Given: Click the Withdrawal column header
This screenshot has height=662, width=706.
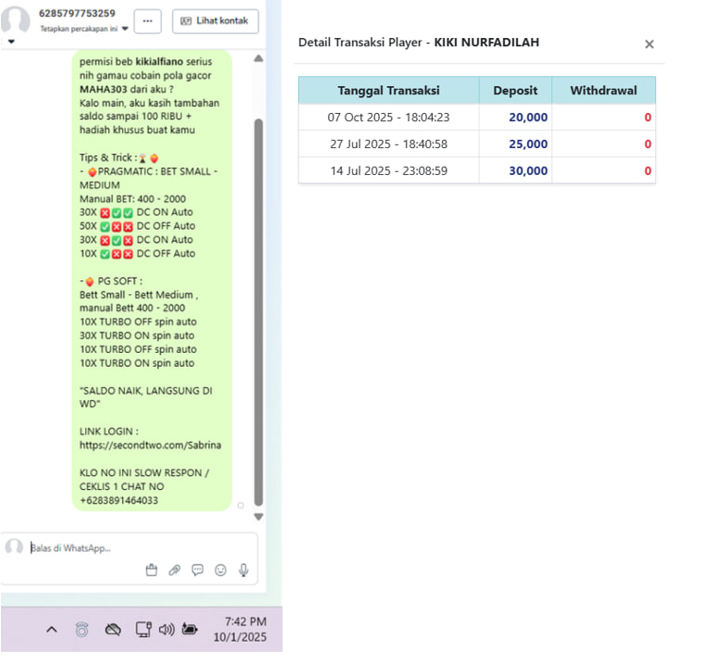Looking at the screenshot, I should (603, 91).
